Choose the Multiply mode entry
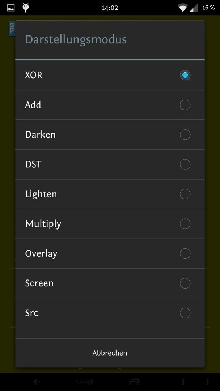 tap(110, 224)
